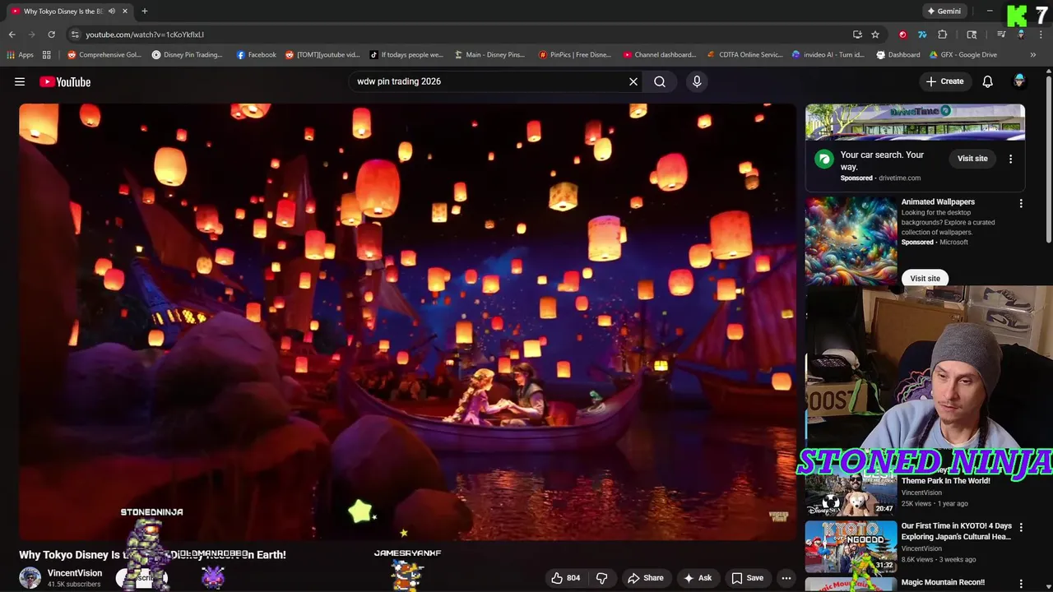This screenshot has height=592, width=1053.
Task: Open the browser extensions puzzle icon
Action: point(943,35)
